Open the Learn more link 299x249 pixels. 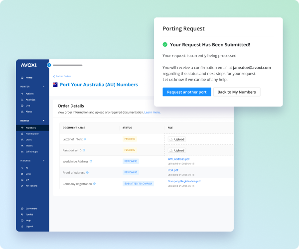[152, 113]
